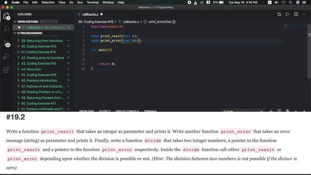The width and height of the screenshot is (311, 175).
Task: Collapse the C Programming folder section
Action: [15, 33]
